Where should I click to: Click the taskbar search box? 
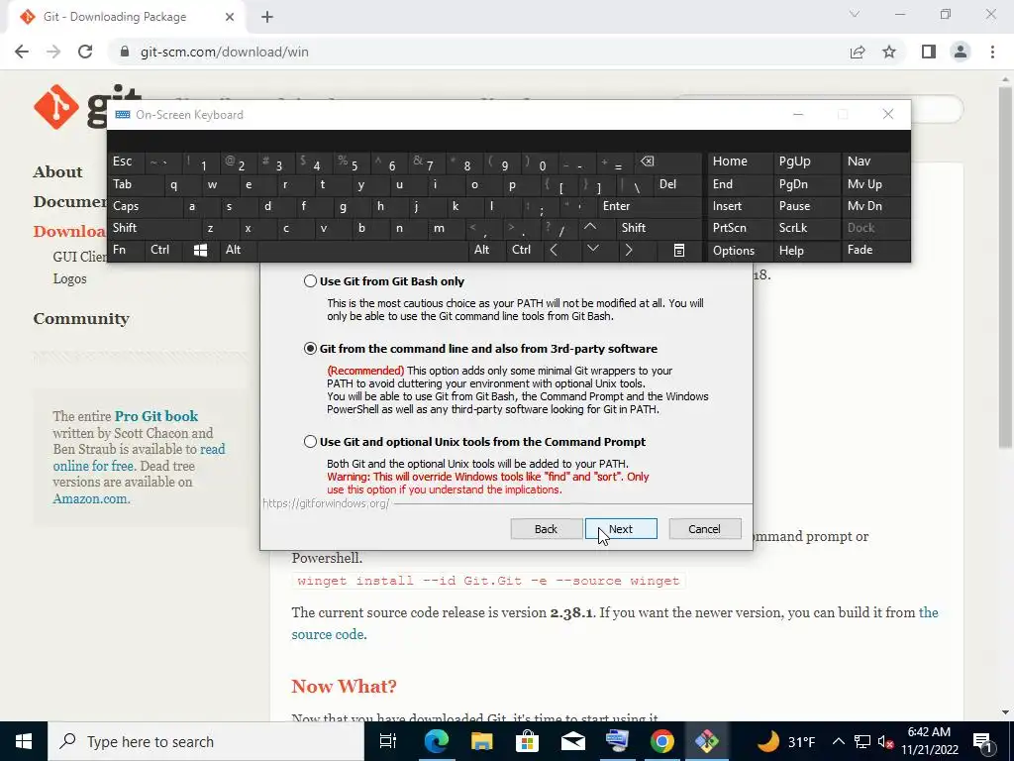tap(206, 741)
